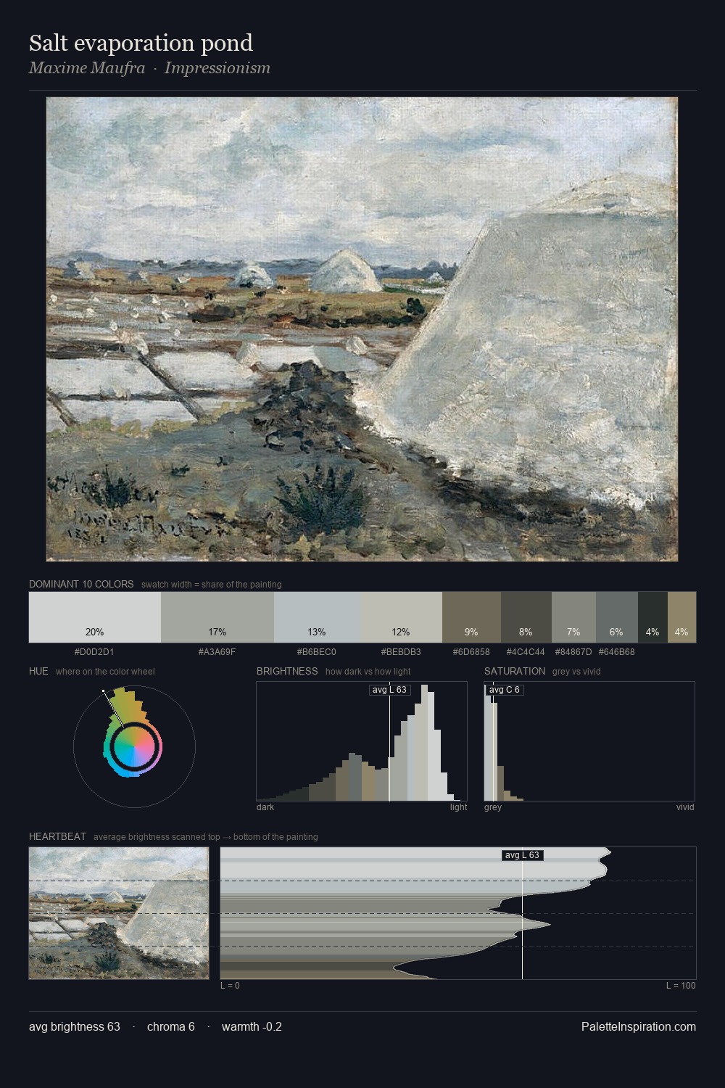Screen dimensions: 725x1088
Task: Choose the khaki tan 4% swatch
Action: (x=681, y=617)
